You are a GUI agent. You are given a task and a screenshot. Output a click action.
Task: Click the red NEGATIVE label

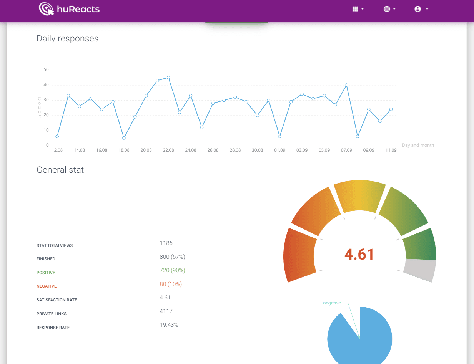tap(47, 286)
